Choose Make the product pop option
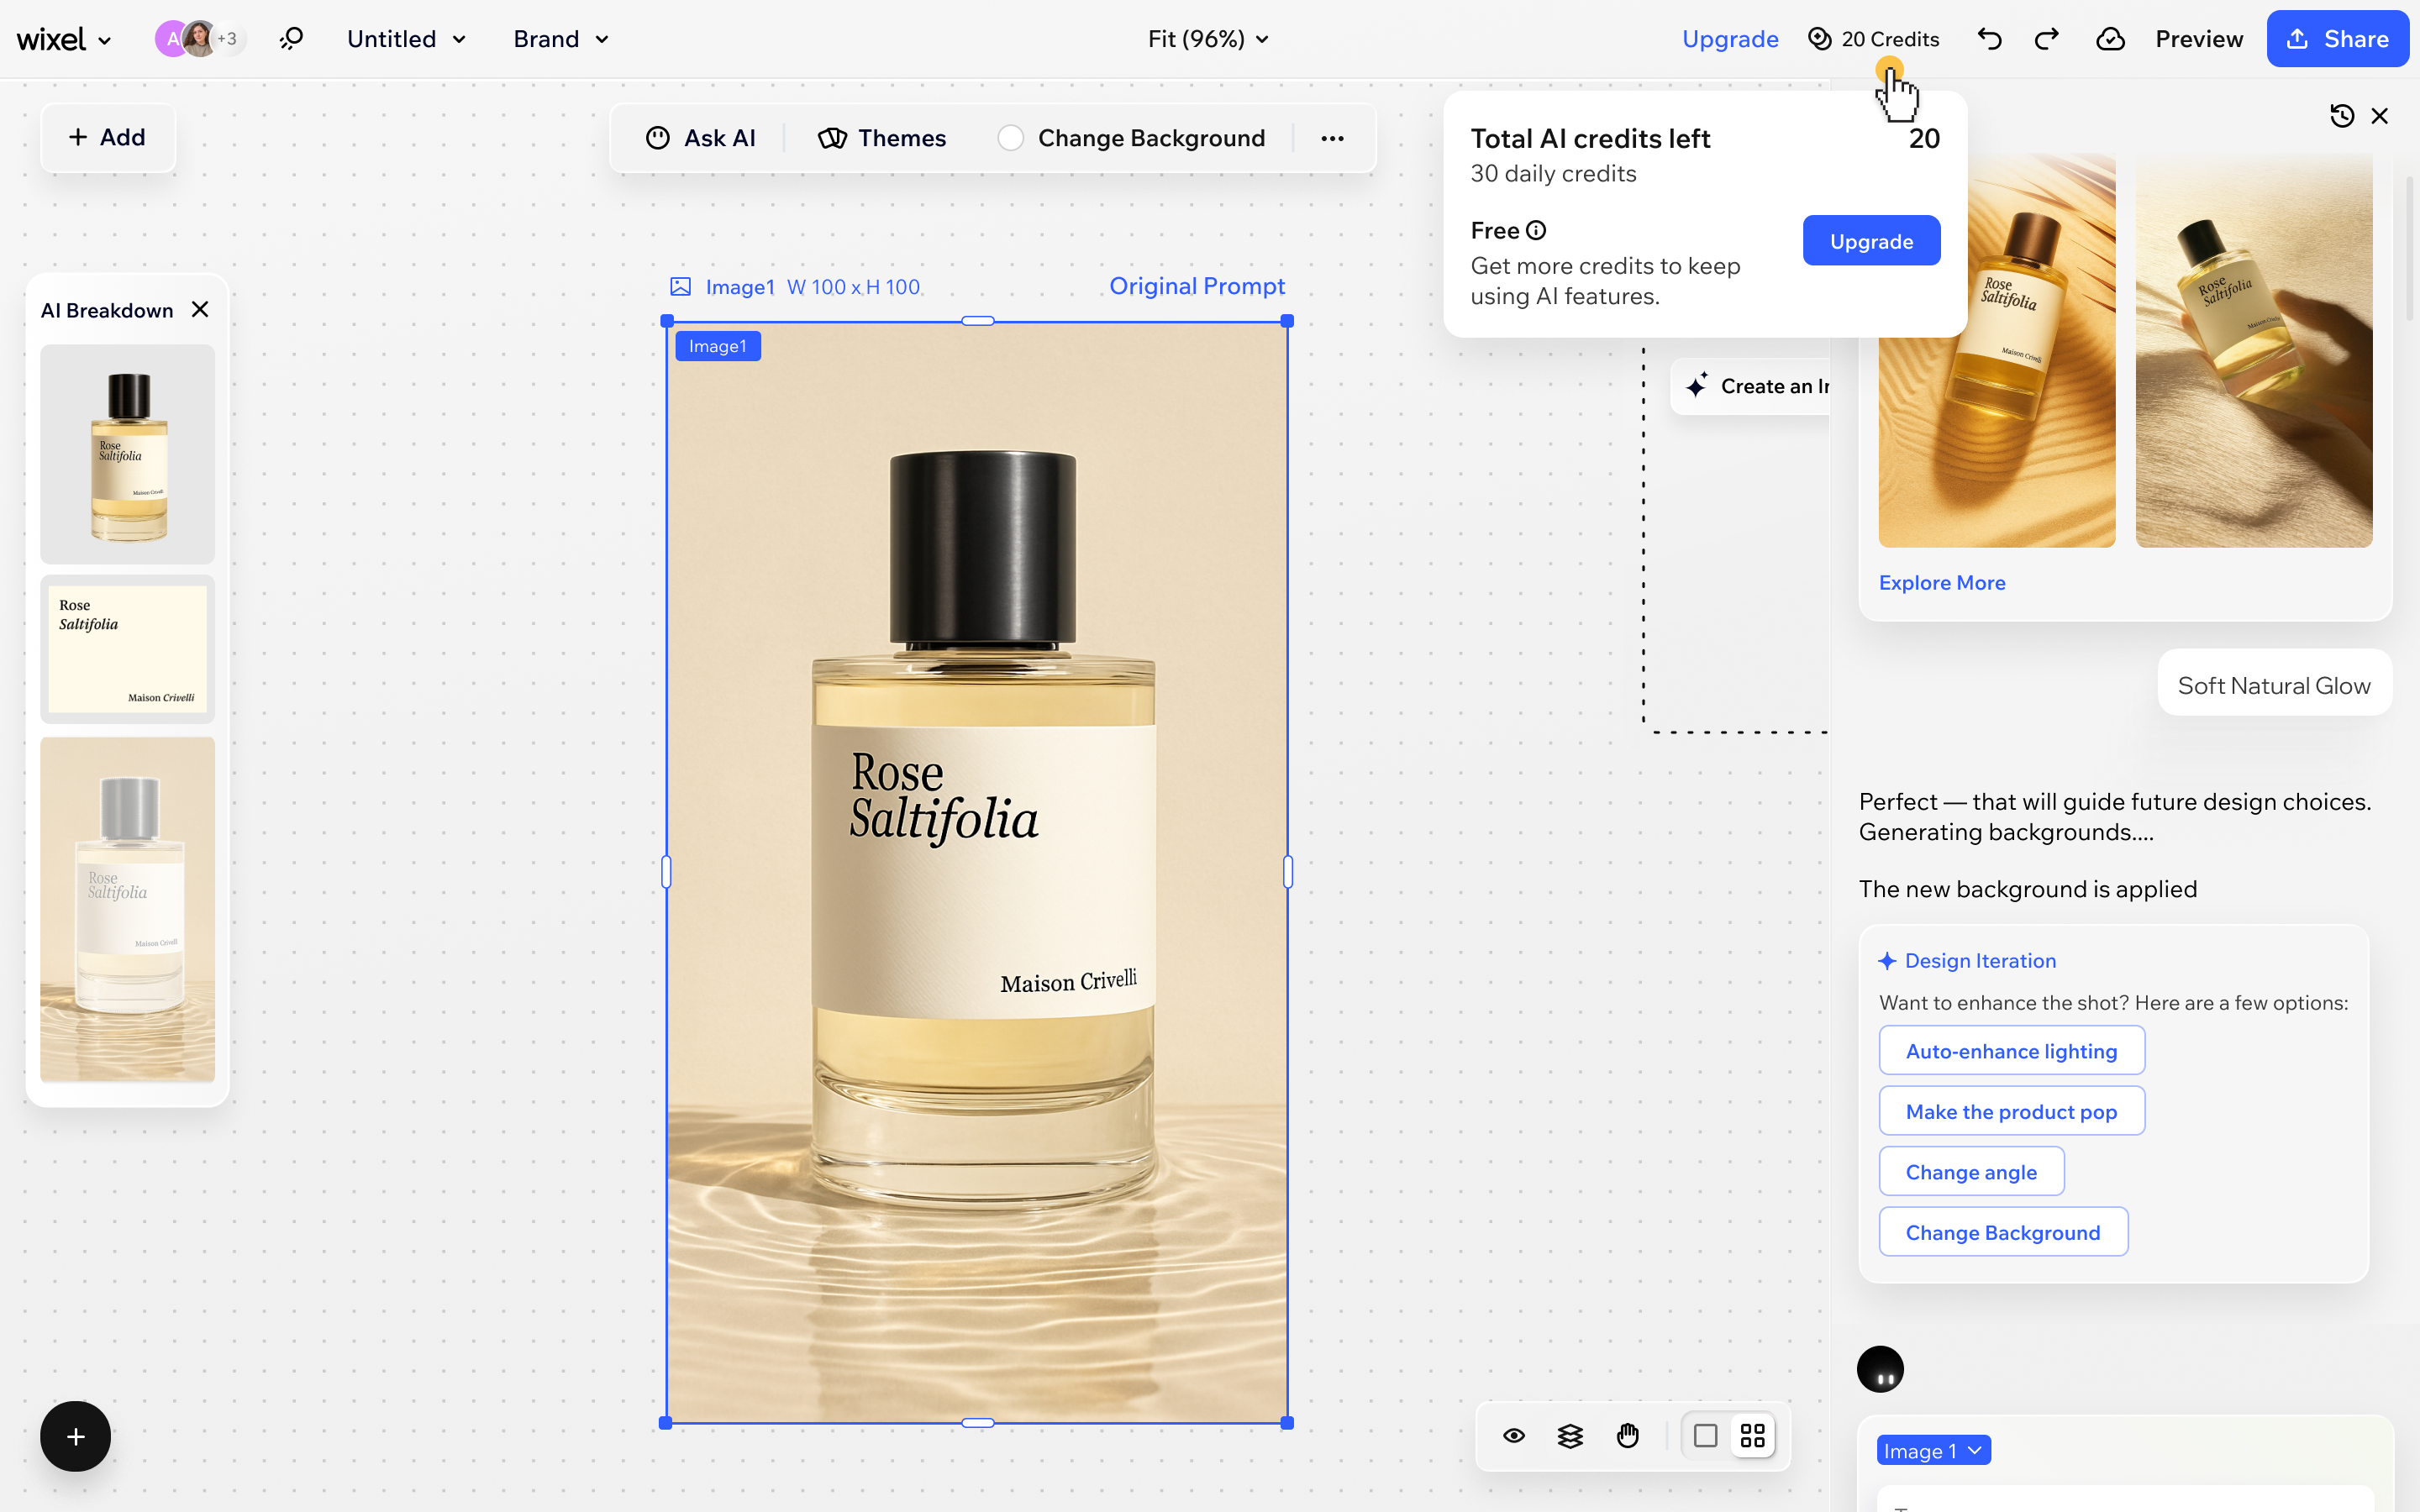 pyautogui.click(x=2012, y=1111)
